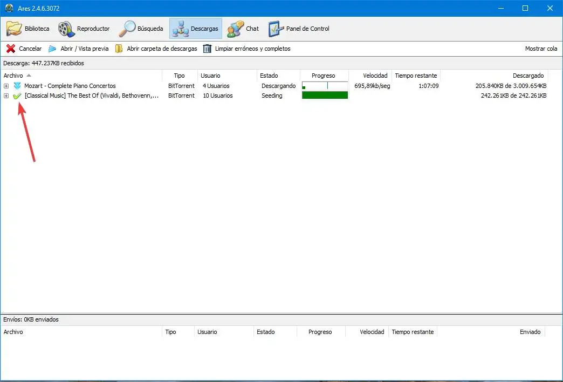Image resolution: width=563 pixels, height=382 pixels.
Task: Click the 695,89kb/seg speed value
Action: (372, 86)
